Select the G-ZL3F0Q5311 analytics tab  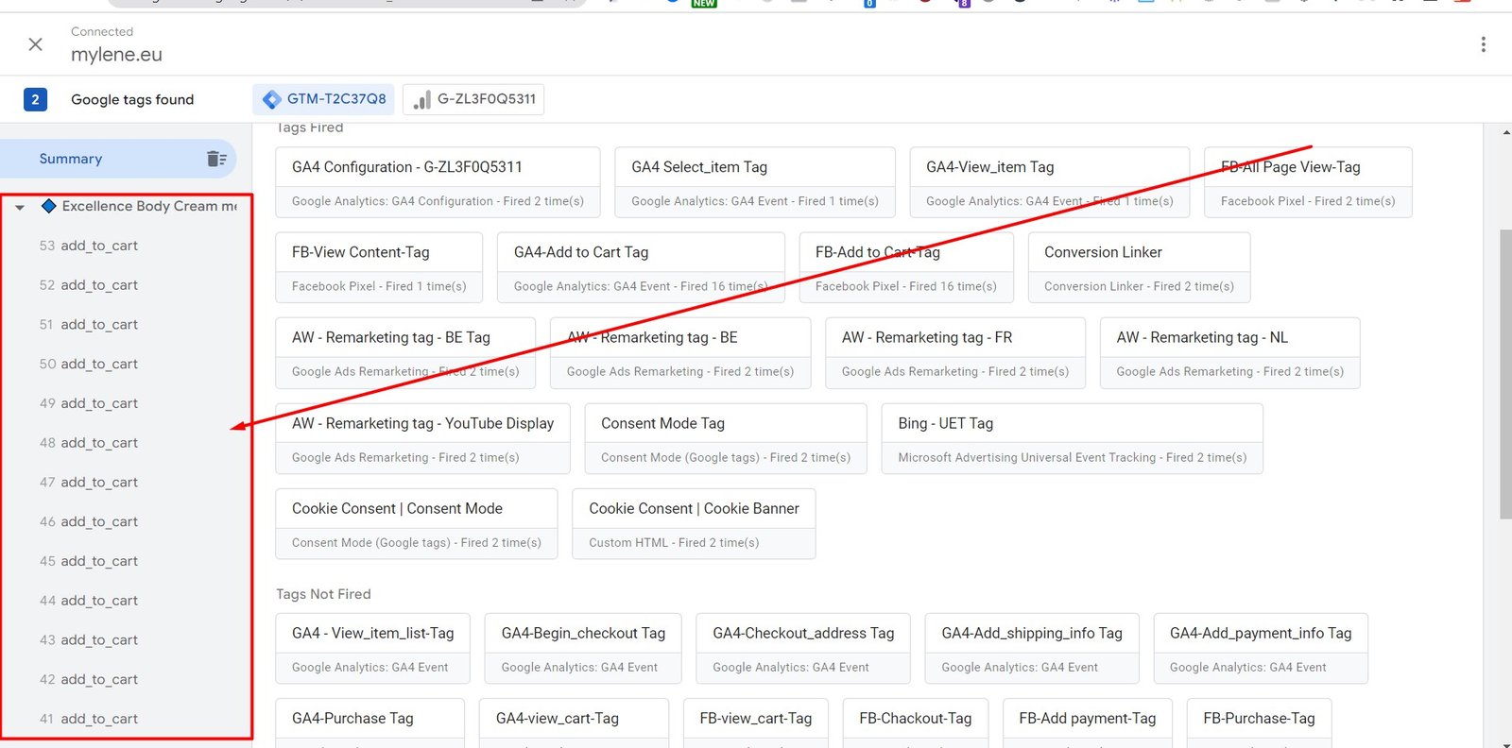[473, 99]
